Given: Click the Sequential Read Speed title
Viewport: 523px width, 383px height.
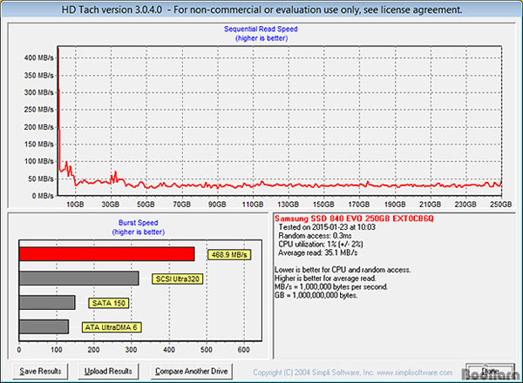Looking at the screenshot, I should point(261,29).
